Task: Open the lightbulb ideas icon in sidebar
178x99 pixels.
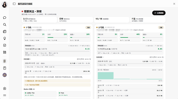Action: click(5, 38)
